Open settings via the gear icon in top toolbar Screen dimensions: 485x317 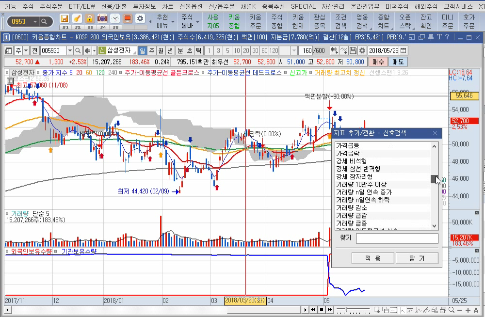[140, 19]
